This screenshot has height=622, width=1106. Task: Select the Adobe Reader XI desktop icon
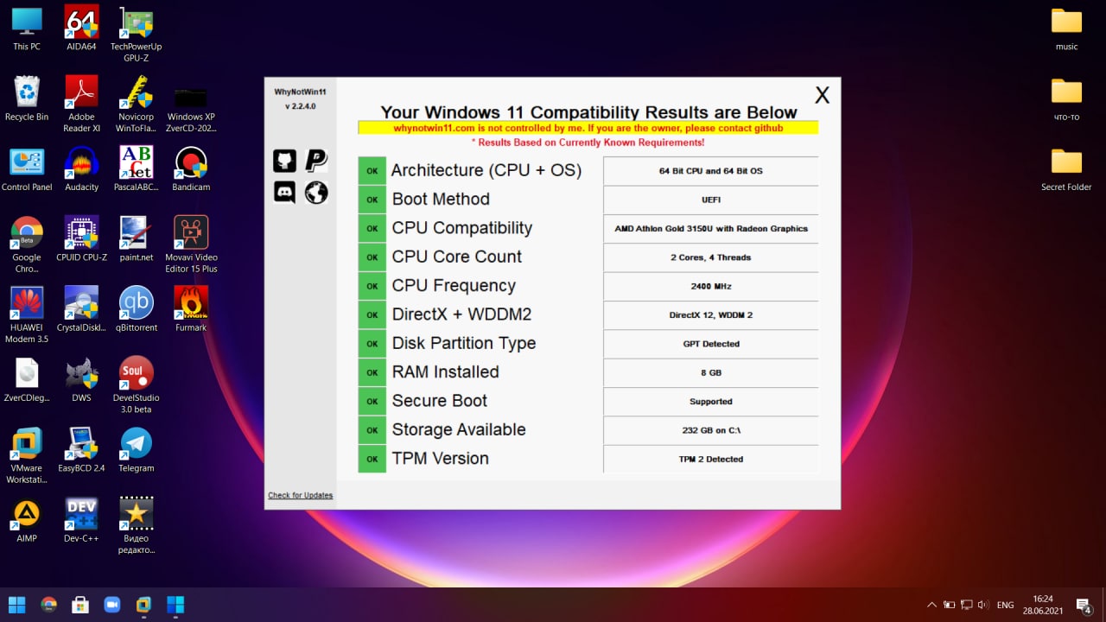(81, 104)
